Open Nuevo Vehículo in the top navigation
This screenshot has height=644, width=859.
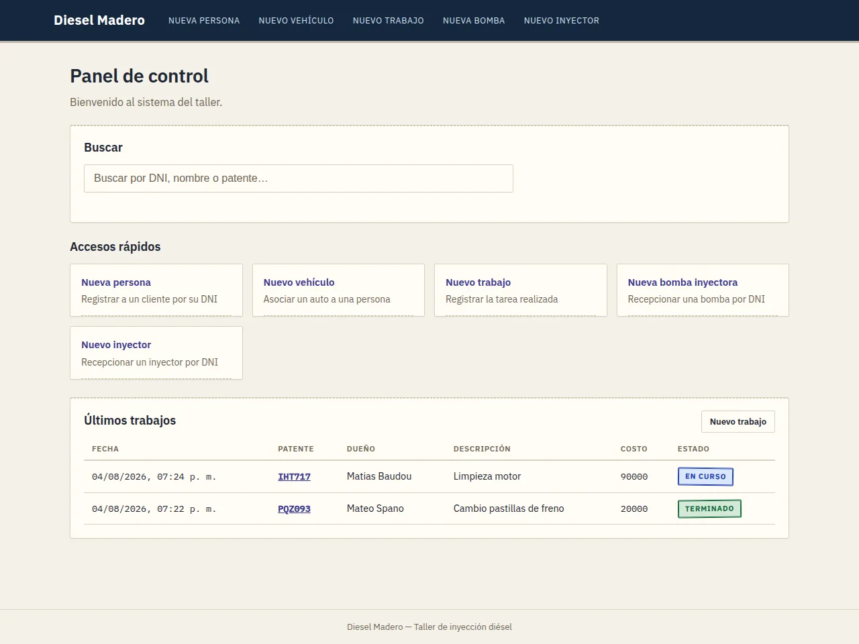tap(296, 21)
